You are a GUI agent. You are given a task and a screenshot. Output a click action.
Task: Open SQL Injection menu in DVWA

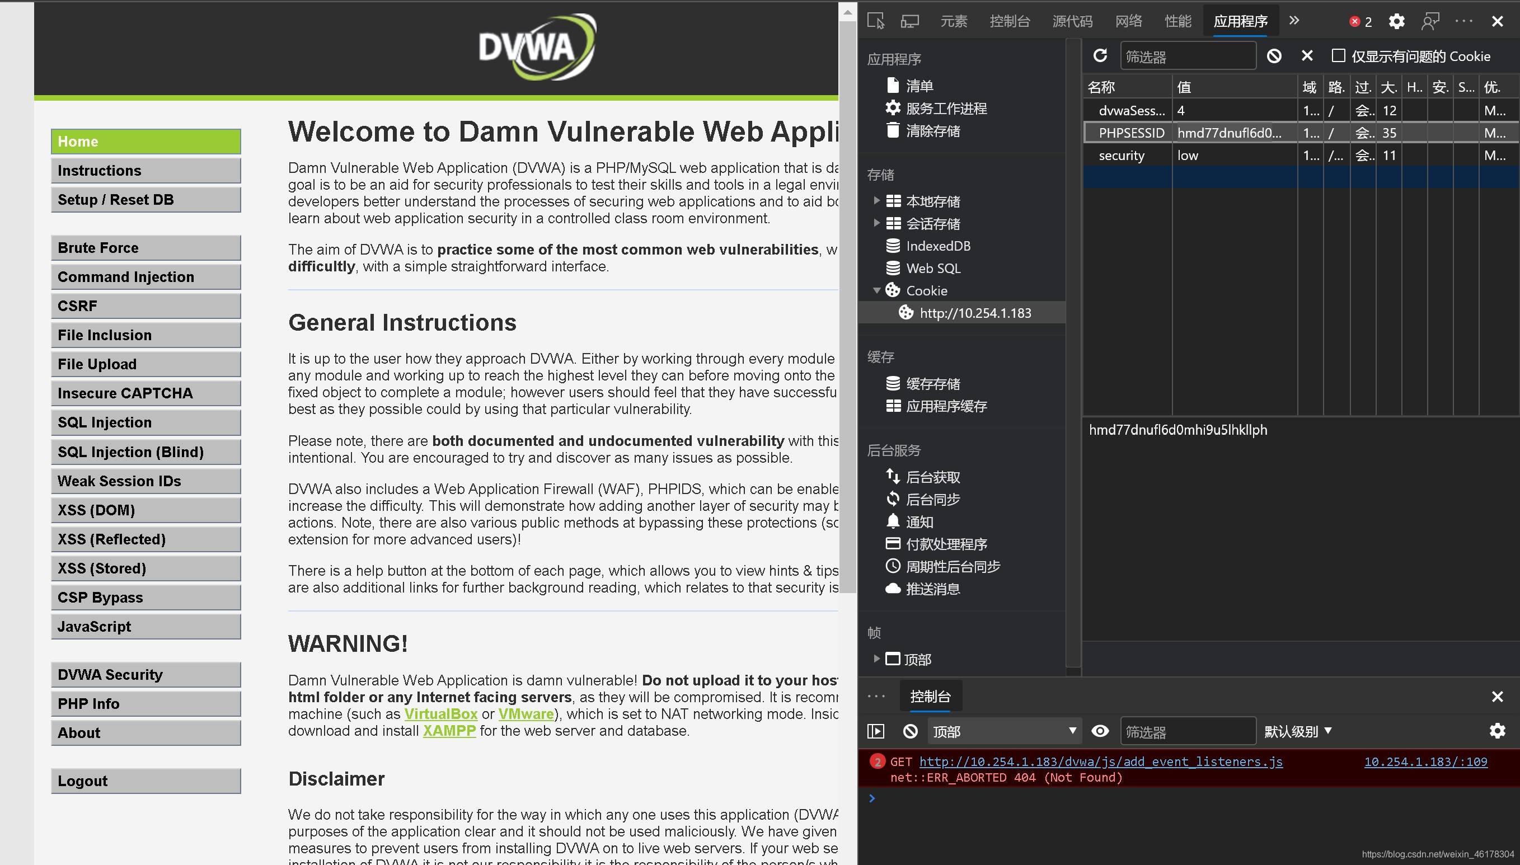tap(146, 422)
